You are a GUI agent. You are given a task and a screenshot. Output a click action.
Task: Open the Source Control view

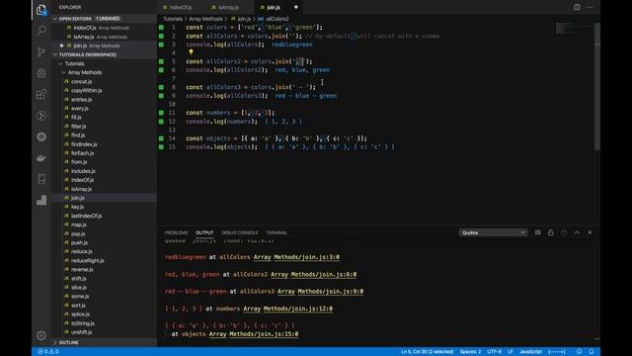(x=41, y=51)
